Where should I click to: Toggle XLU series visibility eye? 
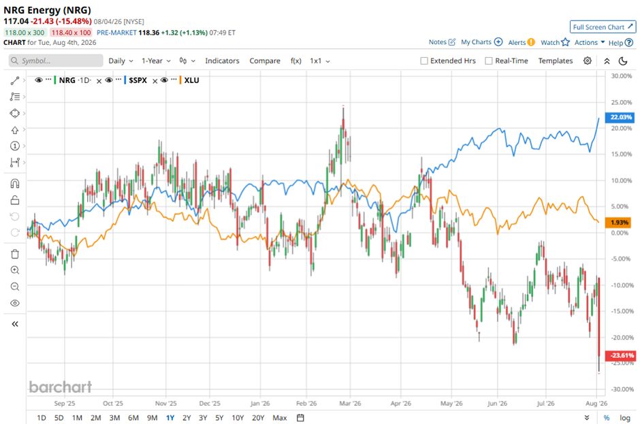tap(164, 80)
